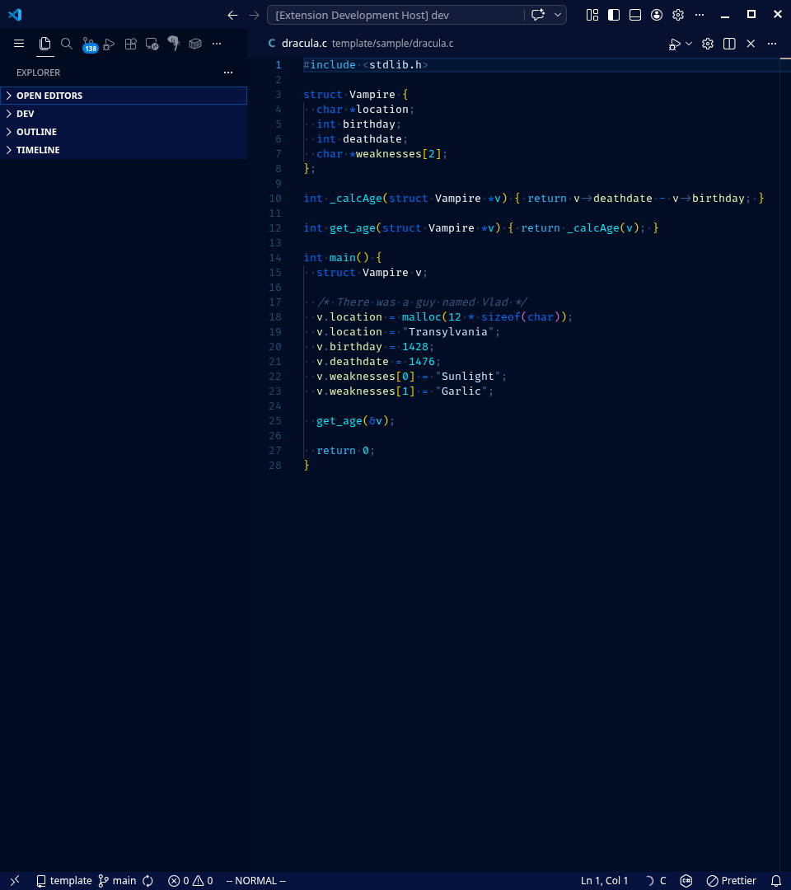This screenshot has height=890, width=791.
Task: Open the Run and Debug view
Action: (x=109, y=44)
